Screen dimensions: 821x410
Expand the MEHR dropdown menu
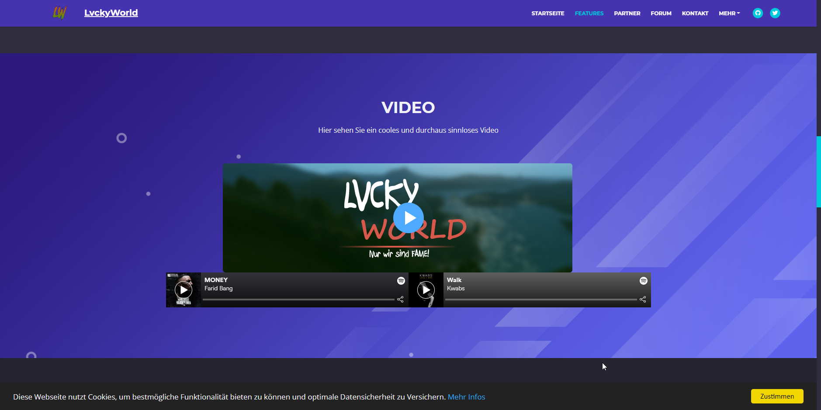pos(729,14)
